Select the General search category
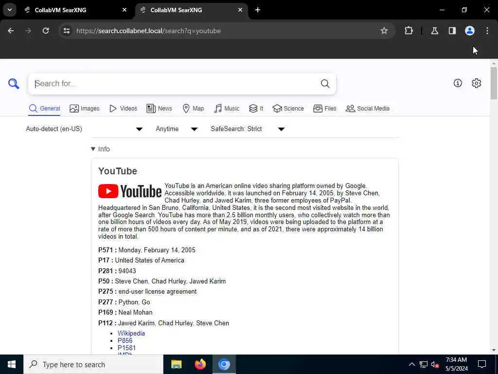 [44, 109]
